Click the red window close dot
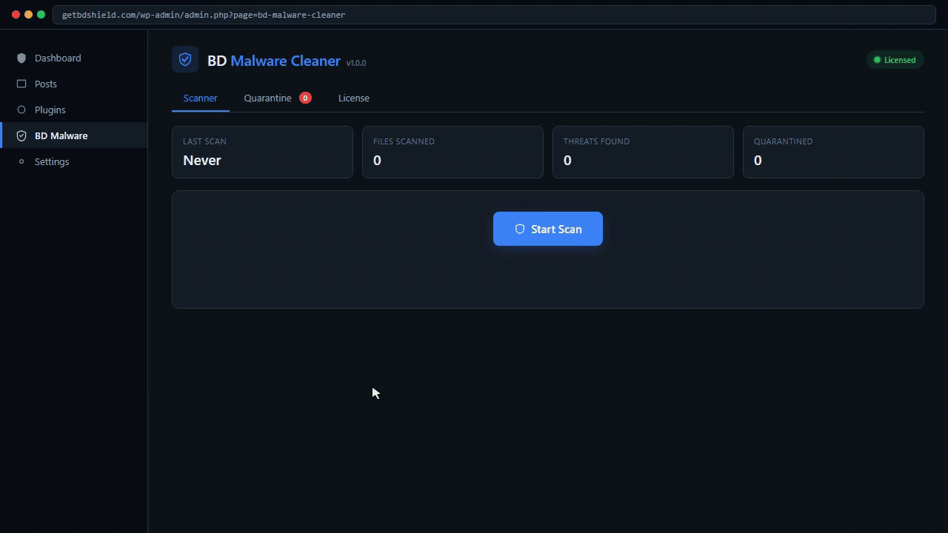The height and width of the screenshot is (533, 948). 16,15
